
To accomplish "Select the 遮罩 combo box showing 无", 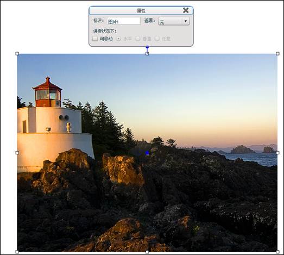I will (174, 21).
